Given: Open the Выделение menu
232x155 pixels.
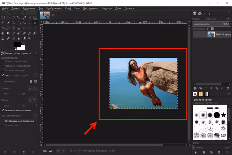Looking at the screenshot, I should coord(29,8).
